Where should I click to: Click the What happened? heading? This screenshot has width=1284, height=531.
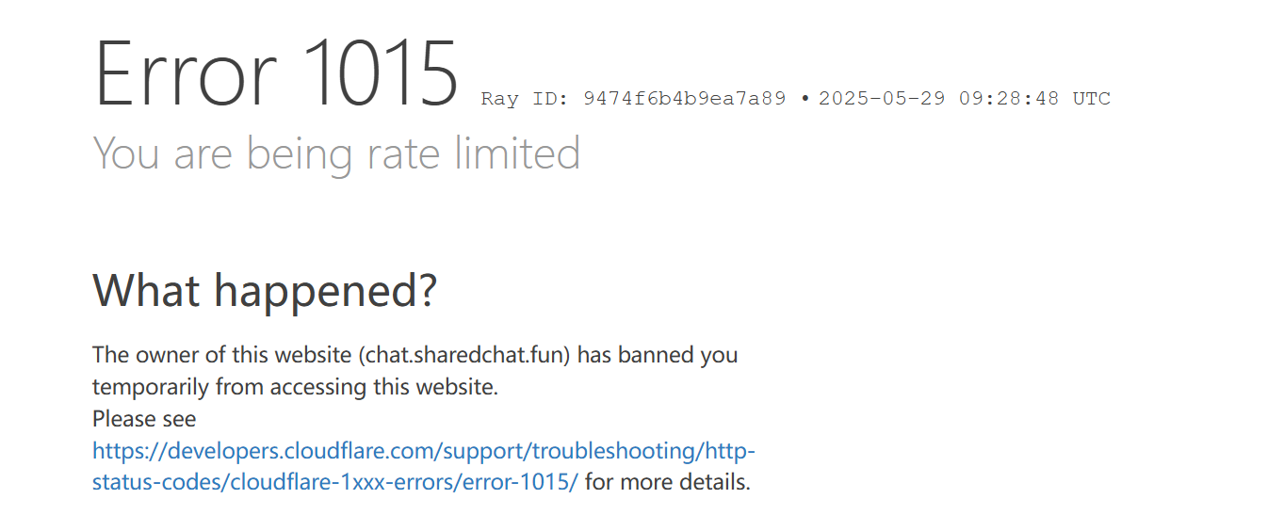coord(265,291)
